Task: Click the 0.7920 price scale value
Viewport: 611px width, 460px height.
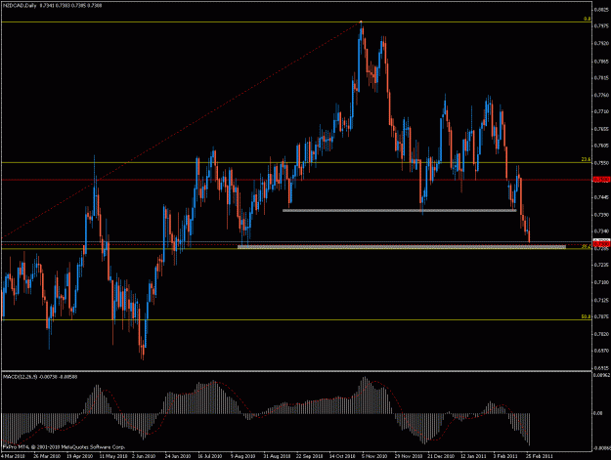Action: [601, 43]
